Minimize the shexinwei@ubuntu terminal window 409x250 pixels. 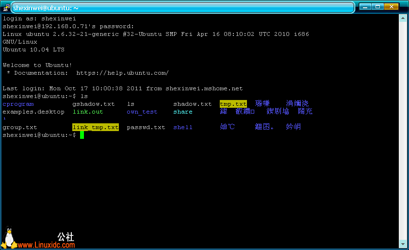pyautogui.click(x=365, y=7)
